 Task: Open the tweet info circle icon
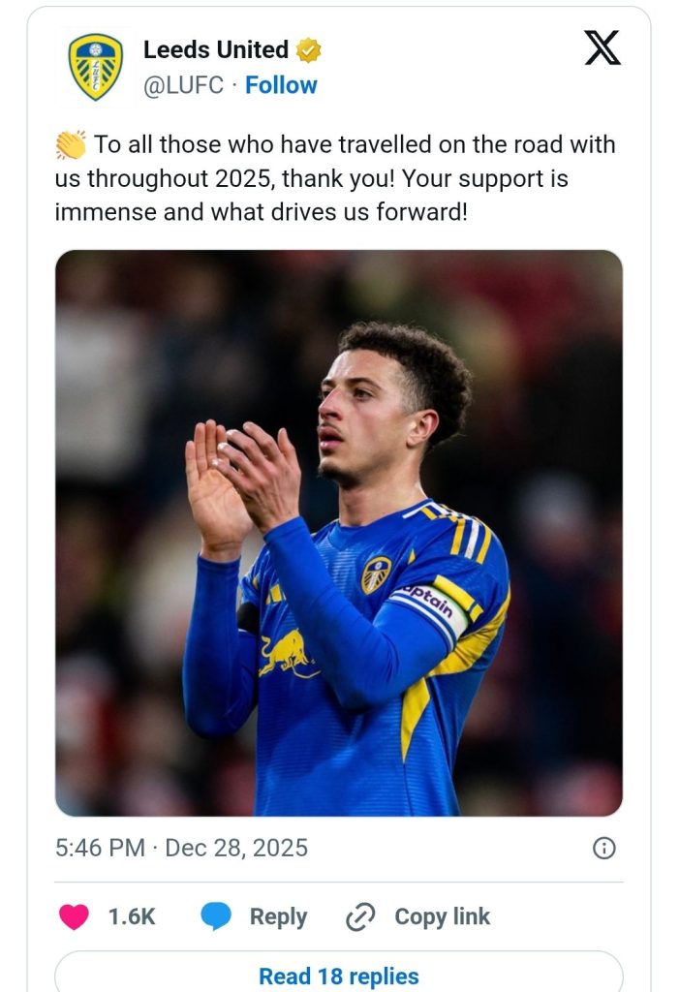[603, 848]
